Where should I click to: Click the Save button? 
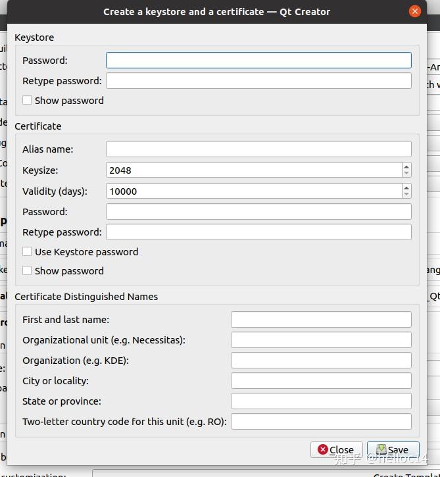[393, 450]
